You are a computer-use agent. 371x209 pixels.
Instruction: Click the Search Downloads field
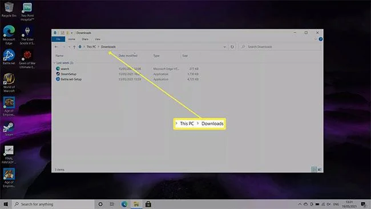pos(280,47)
